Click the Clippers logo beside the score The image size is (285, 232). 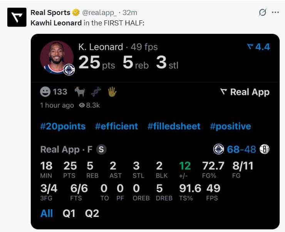pos(218,149)
